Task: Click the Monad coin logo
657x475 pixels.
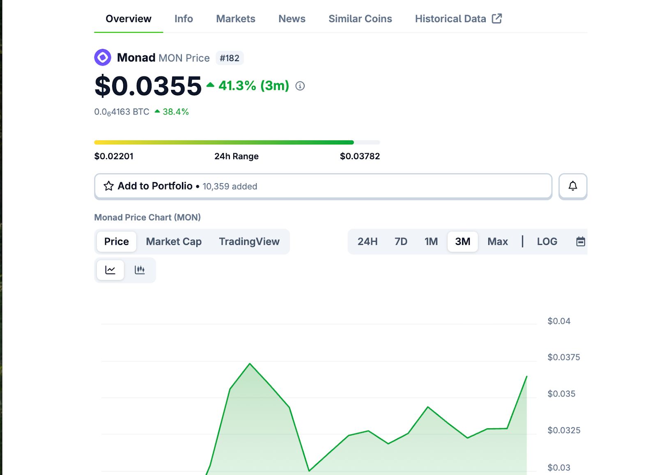Action: pos(103,57)
